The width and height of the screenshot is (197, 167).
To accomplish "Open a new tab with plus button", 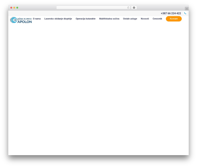I will [x=187, y=9].
